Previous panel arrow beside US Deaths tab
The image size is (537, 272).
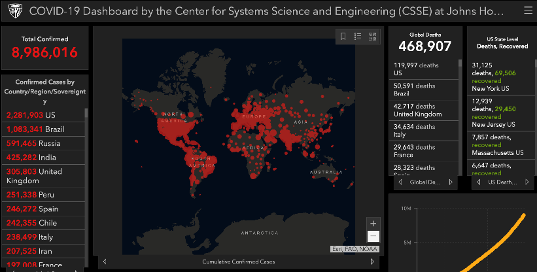(x=478, y=182)
